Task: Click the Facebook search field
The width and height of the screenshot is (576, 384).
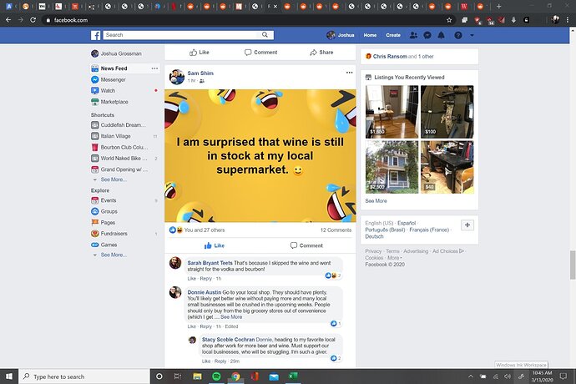Action: (182, 35)
